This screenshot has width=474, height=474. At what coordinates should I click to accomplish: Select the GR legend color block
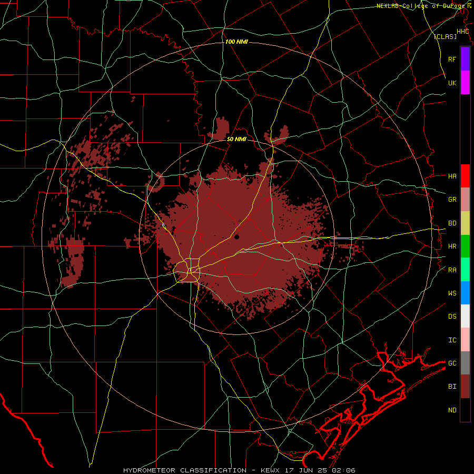pos(465,199)
